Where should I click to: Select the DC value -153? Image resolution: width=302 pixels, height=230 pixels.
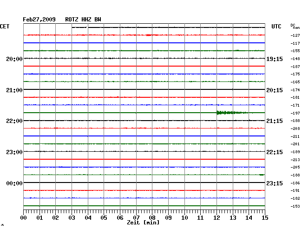coord(295,206)
